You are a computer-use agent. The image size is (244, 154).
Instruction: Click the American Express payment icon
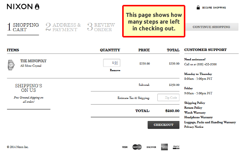pos(164,147)
